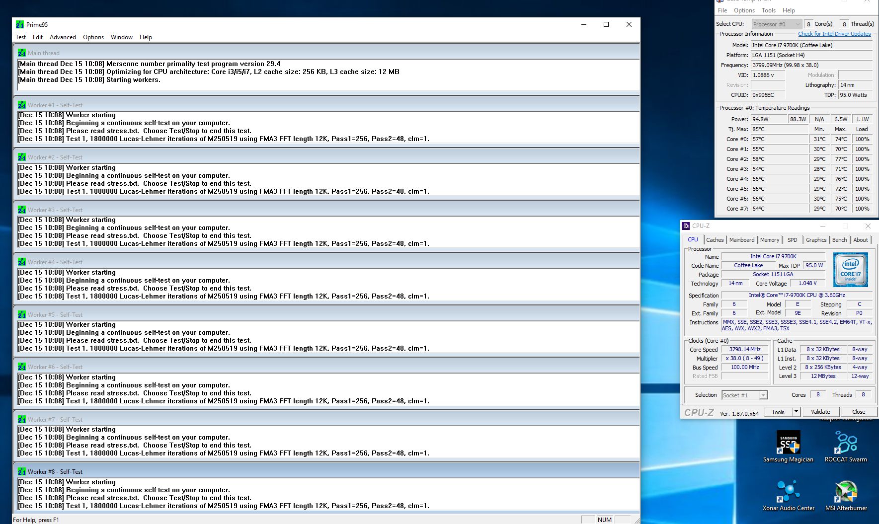Open the File menu in Core Temp
This screenshot has width=879, height=524.
point(722,10)
